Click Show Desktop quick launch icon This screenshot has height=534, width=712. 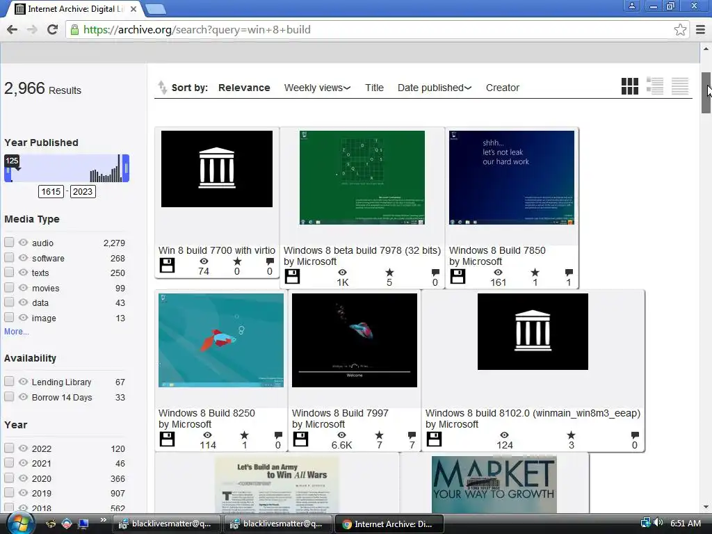[83, 524]
